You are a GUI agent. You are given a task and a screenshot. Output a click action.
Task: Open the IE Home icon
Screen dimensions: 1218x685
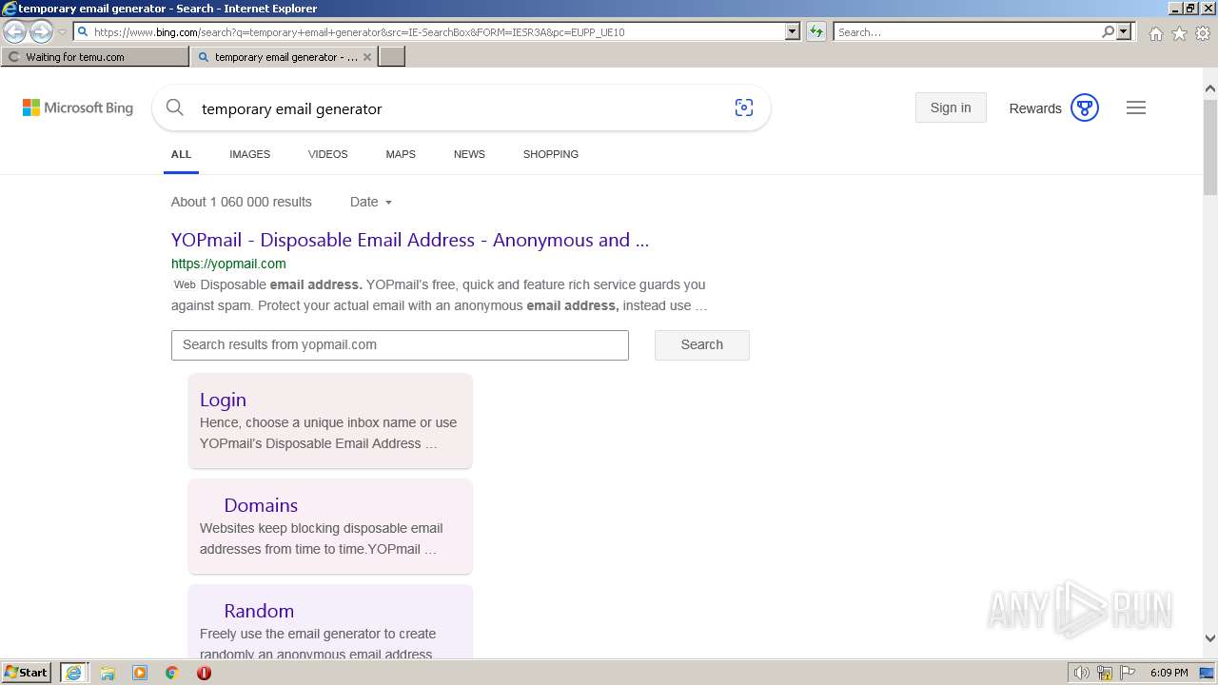point(1155,33)
